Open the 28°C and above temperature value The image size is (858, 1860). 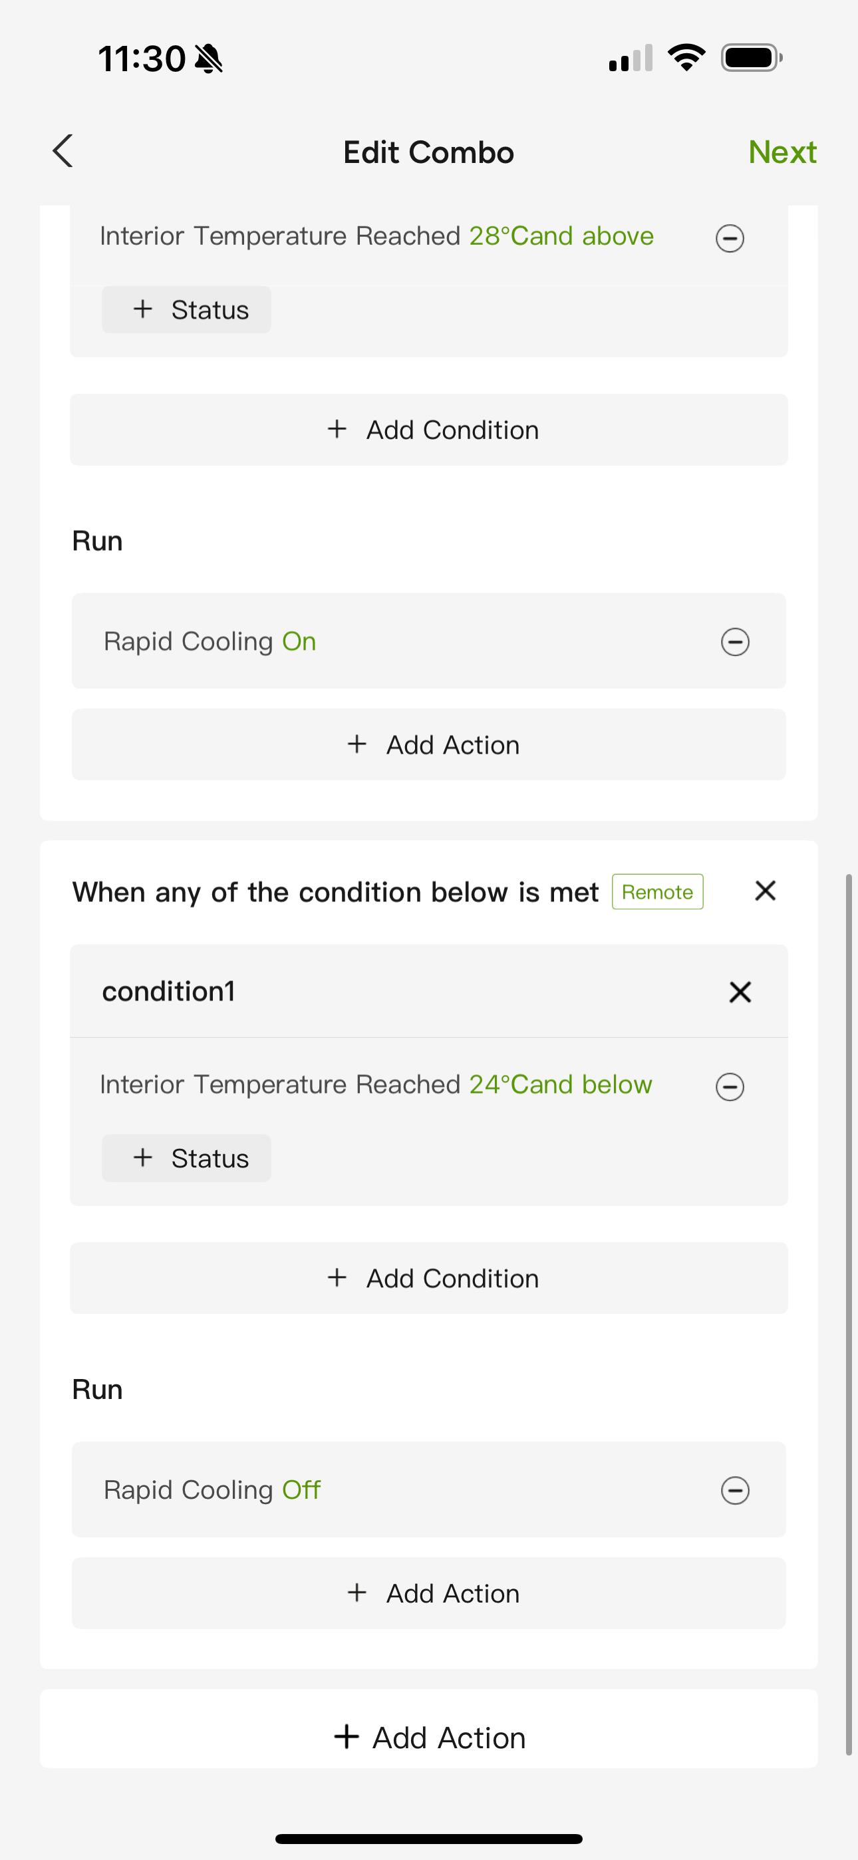click(x=561, y=236)
